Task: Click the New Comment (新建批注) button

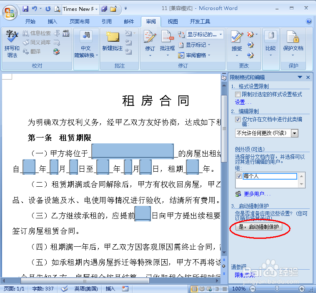Action: pyautogui.click(x=113, y=41)
